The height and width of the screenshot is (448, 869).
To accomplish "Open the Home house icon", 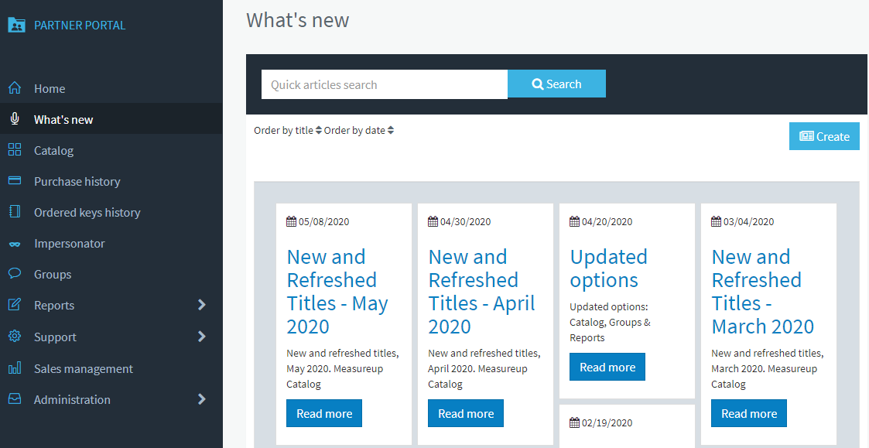I will click(15, 88).
